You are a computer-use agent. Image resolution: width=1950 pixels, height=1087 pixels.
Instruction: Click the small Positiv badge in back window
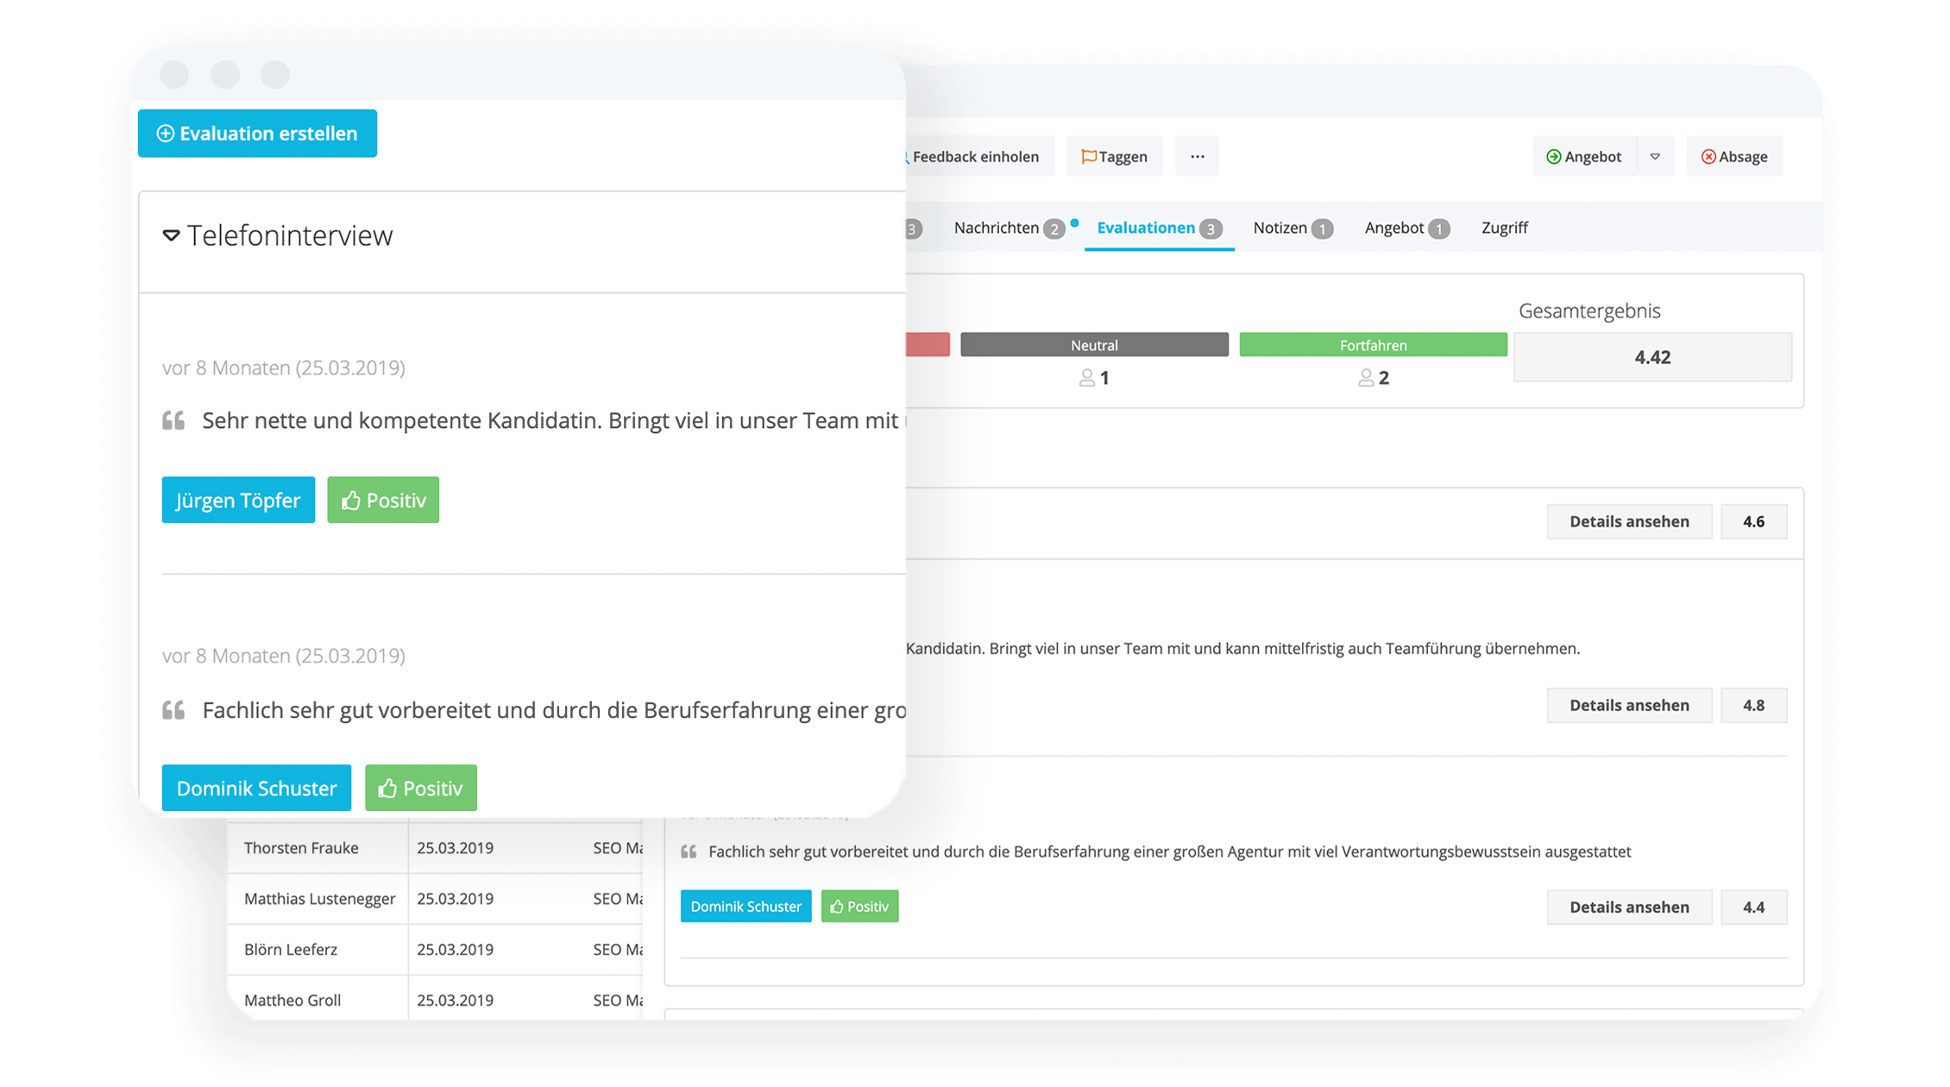(x=859, y=907)
